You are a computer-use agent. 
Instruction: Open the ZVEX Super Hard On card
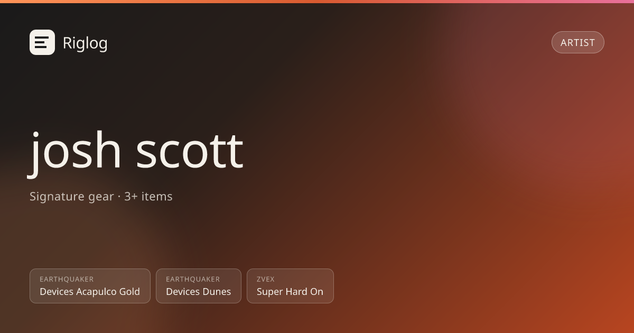[x=290, y=286]
